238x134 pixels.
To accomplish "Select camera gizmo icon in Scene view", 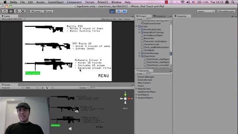I will point(77,111).
